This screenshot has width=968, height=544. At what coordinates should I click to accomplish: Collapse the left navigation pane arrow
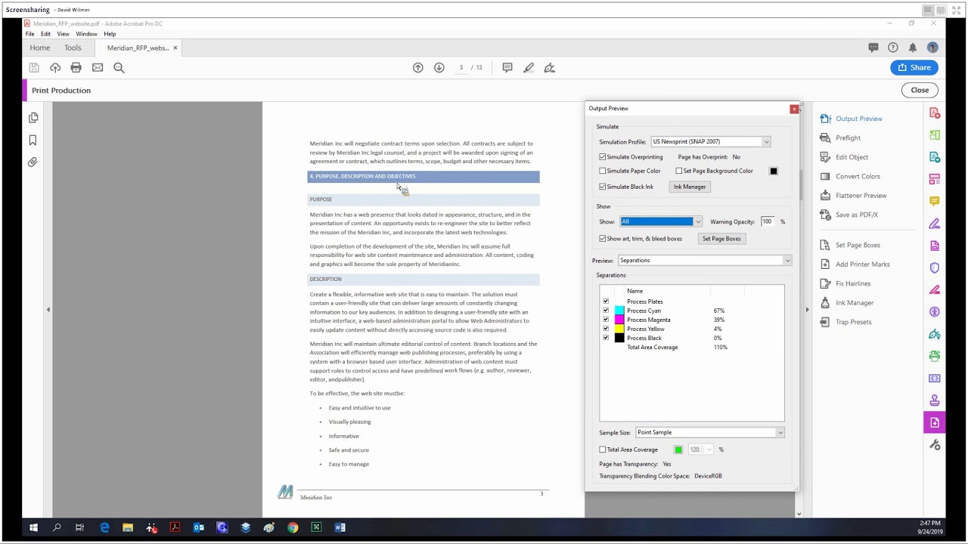point(48,309)
